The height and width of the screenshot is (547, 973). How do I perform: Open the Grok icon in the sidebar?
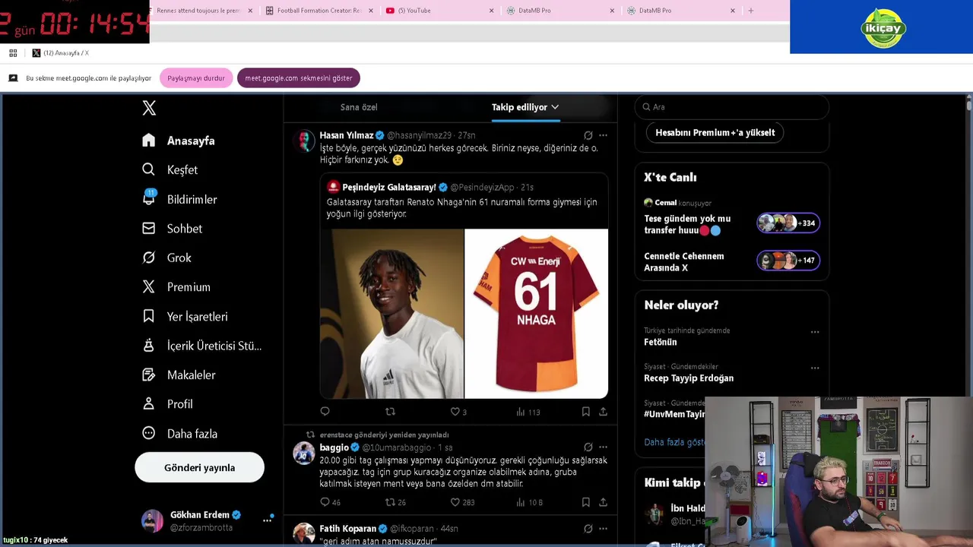(149, 258)
